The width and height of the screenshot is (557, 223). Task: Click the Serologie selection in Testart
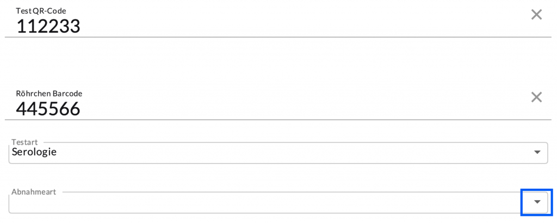[34, 152]
